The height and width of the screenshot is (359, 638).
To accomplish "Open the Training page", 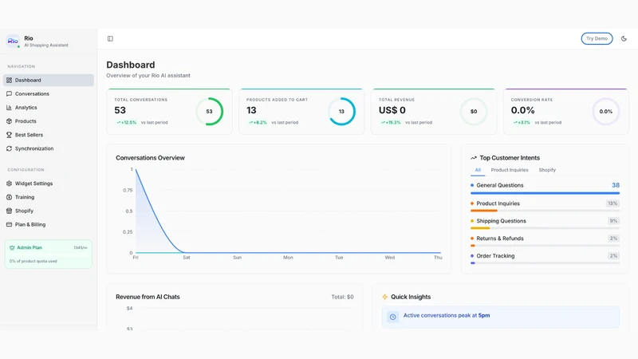I will pos(49,197).
